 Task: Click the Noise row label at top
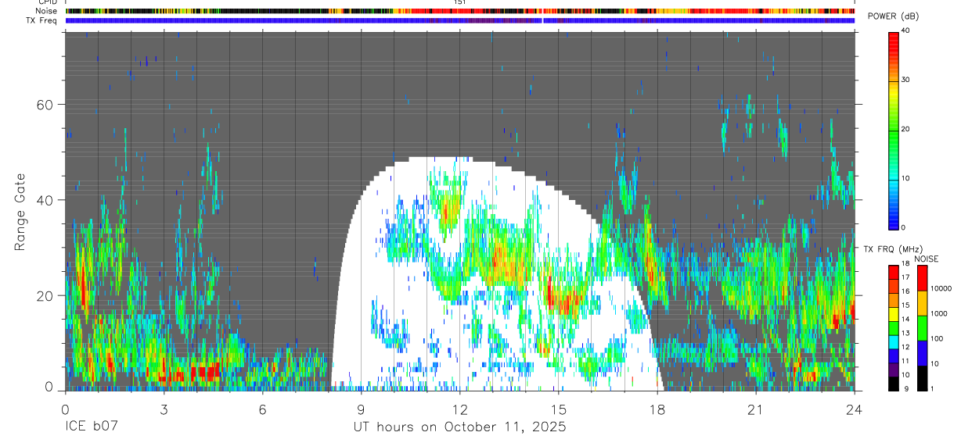(47, 11)
